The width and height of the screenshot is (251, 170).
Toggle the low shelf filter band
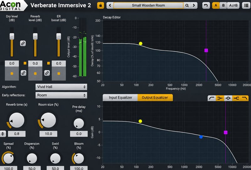point(220,98)
